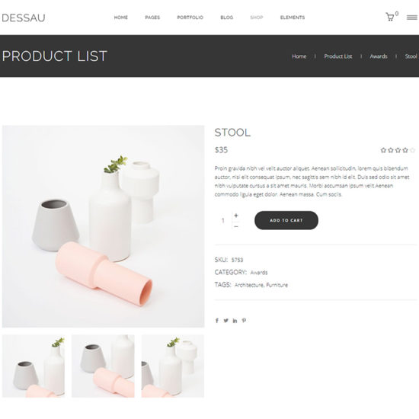Pin product on Pinterest
This screenshot has width=419, height=419.
pyautogui.click(x=244, y=321)
